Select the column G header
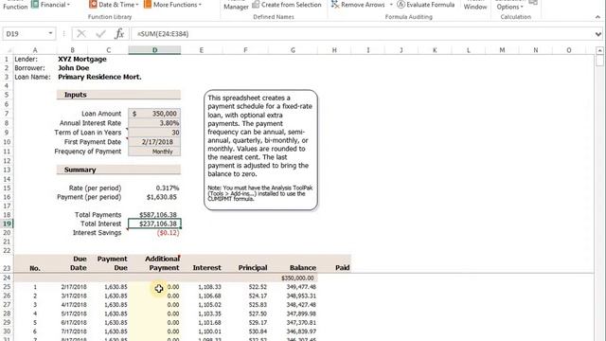606x341 pixels. 293,50
